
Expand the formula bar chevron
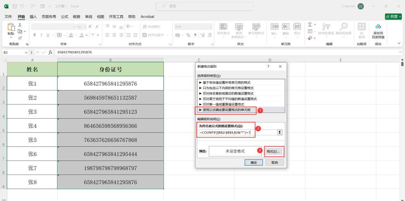pyautogui.click(x=401, y=52)
